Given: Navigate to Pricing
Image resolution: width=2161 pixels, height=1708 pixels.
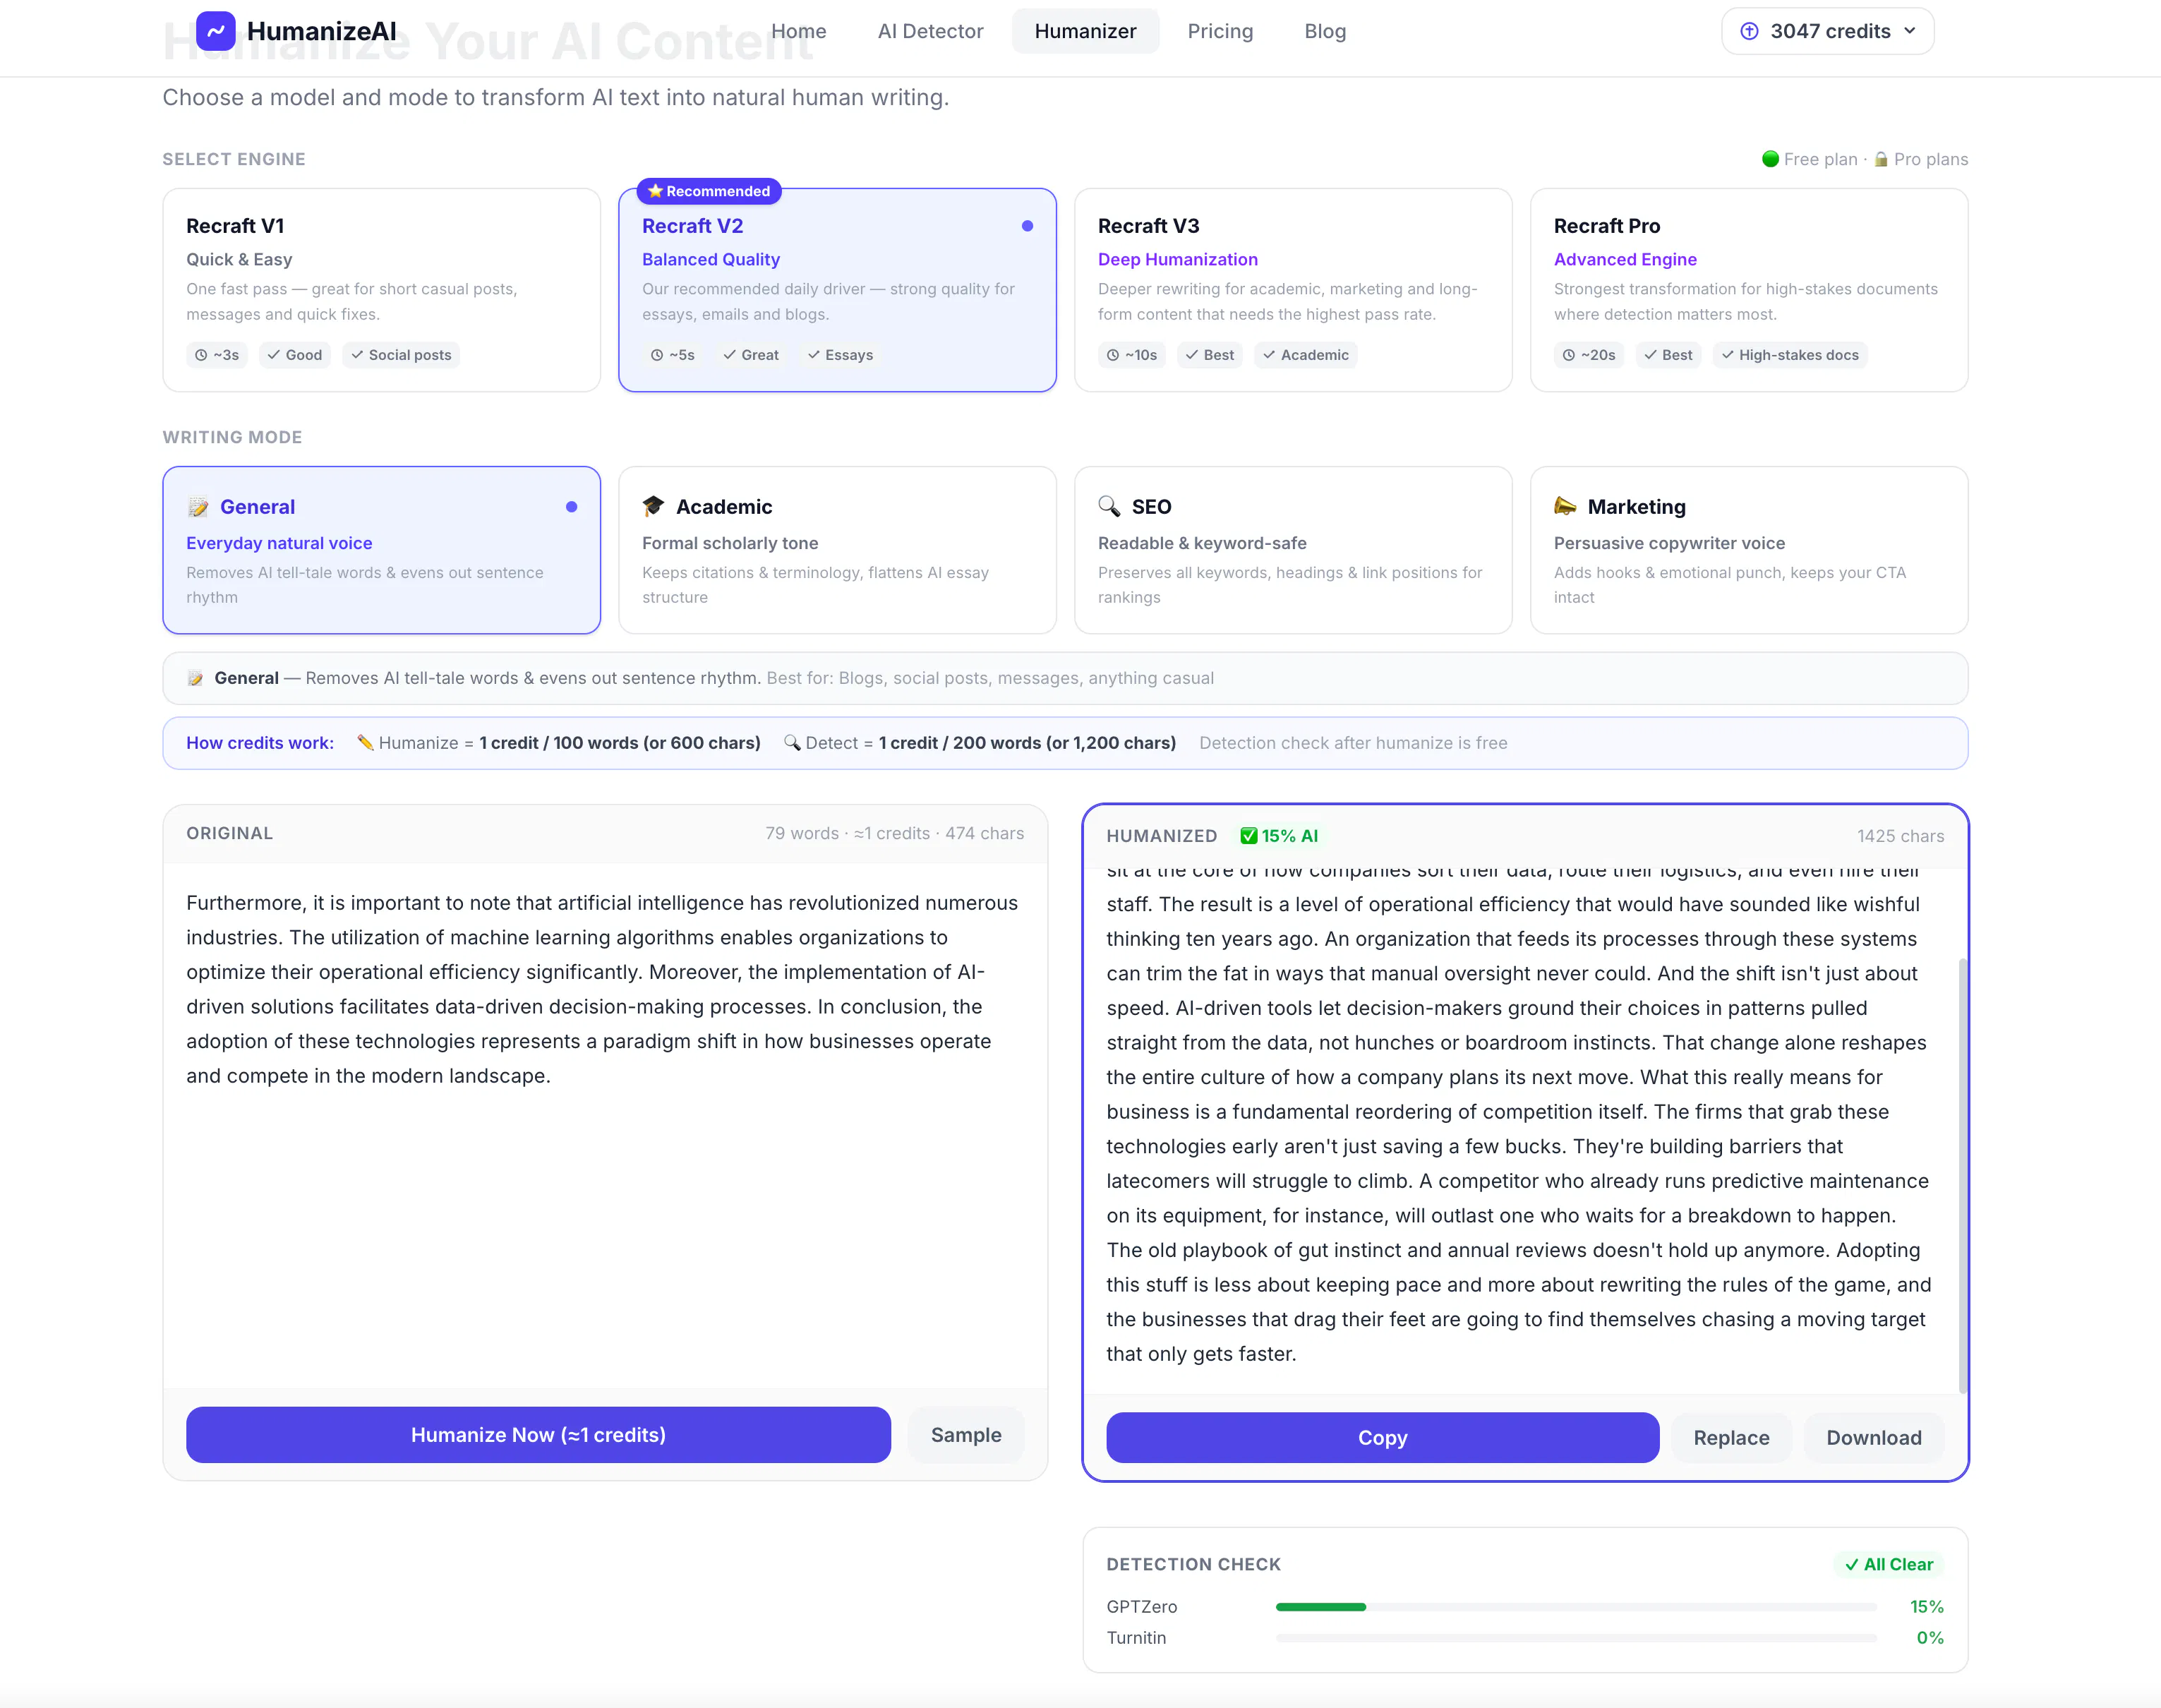Looking at the screenshot, I should coord(1220,31).
